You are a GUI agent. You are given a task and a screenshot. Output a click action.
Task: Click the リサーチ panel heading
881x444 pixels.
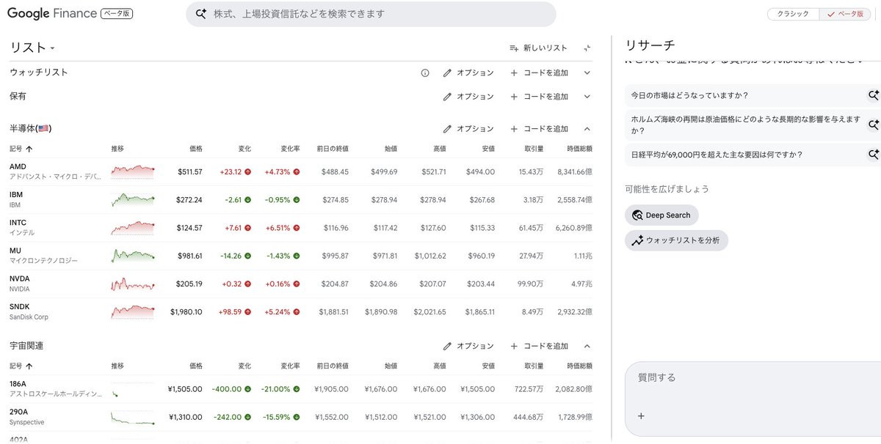point(650,45)
